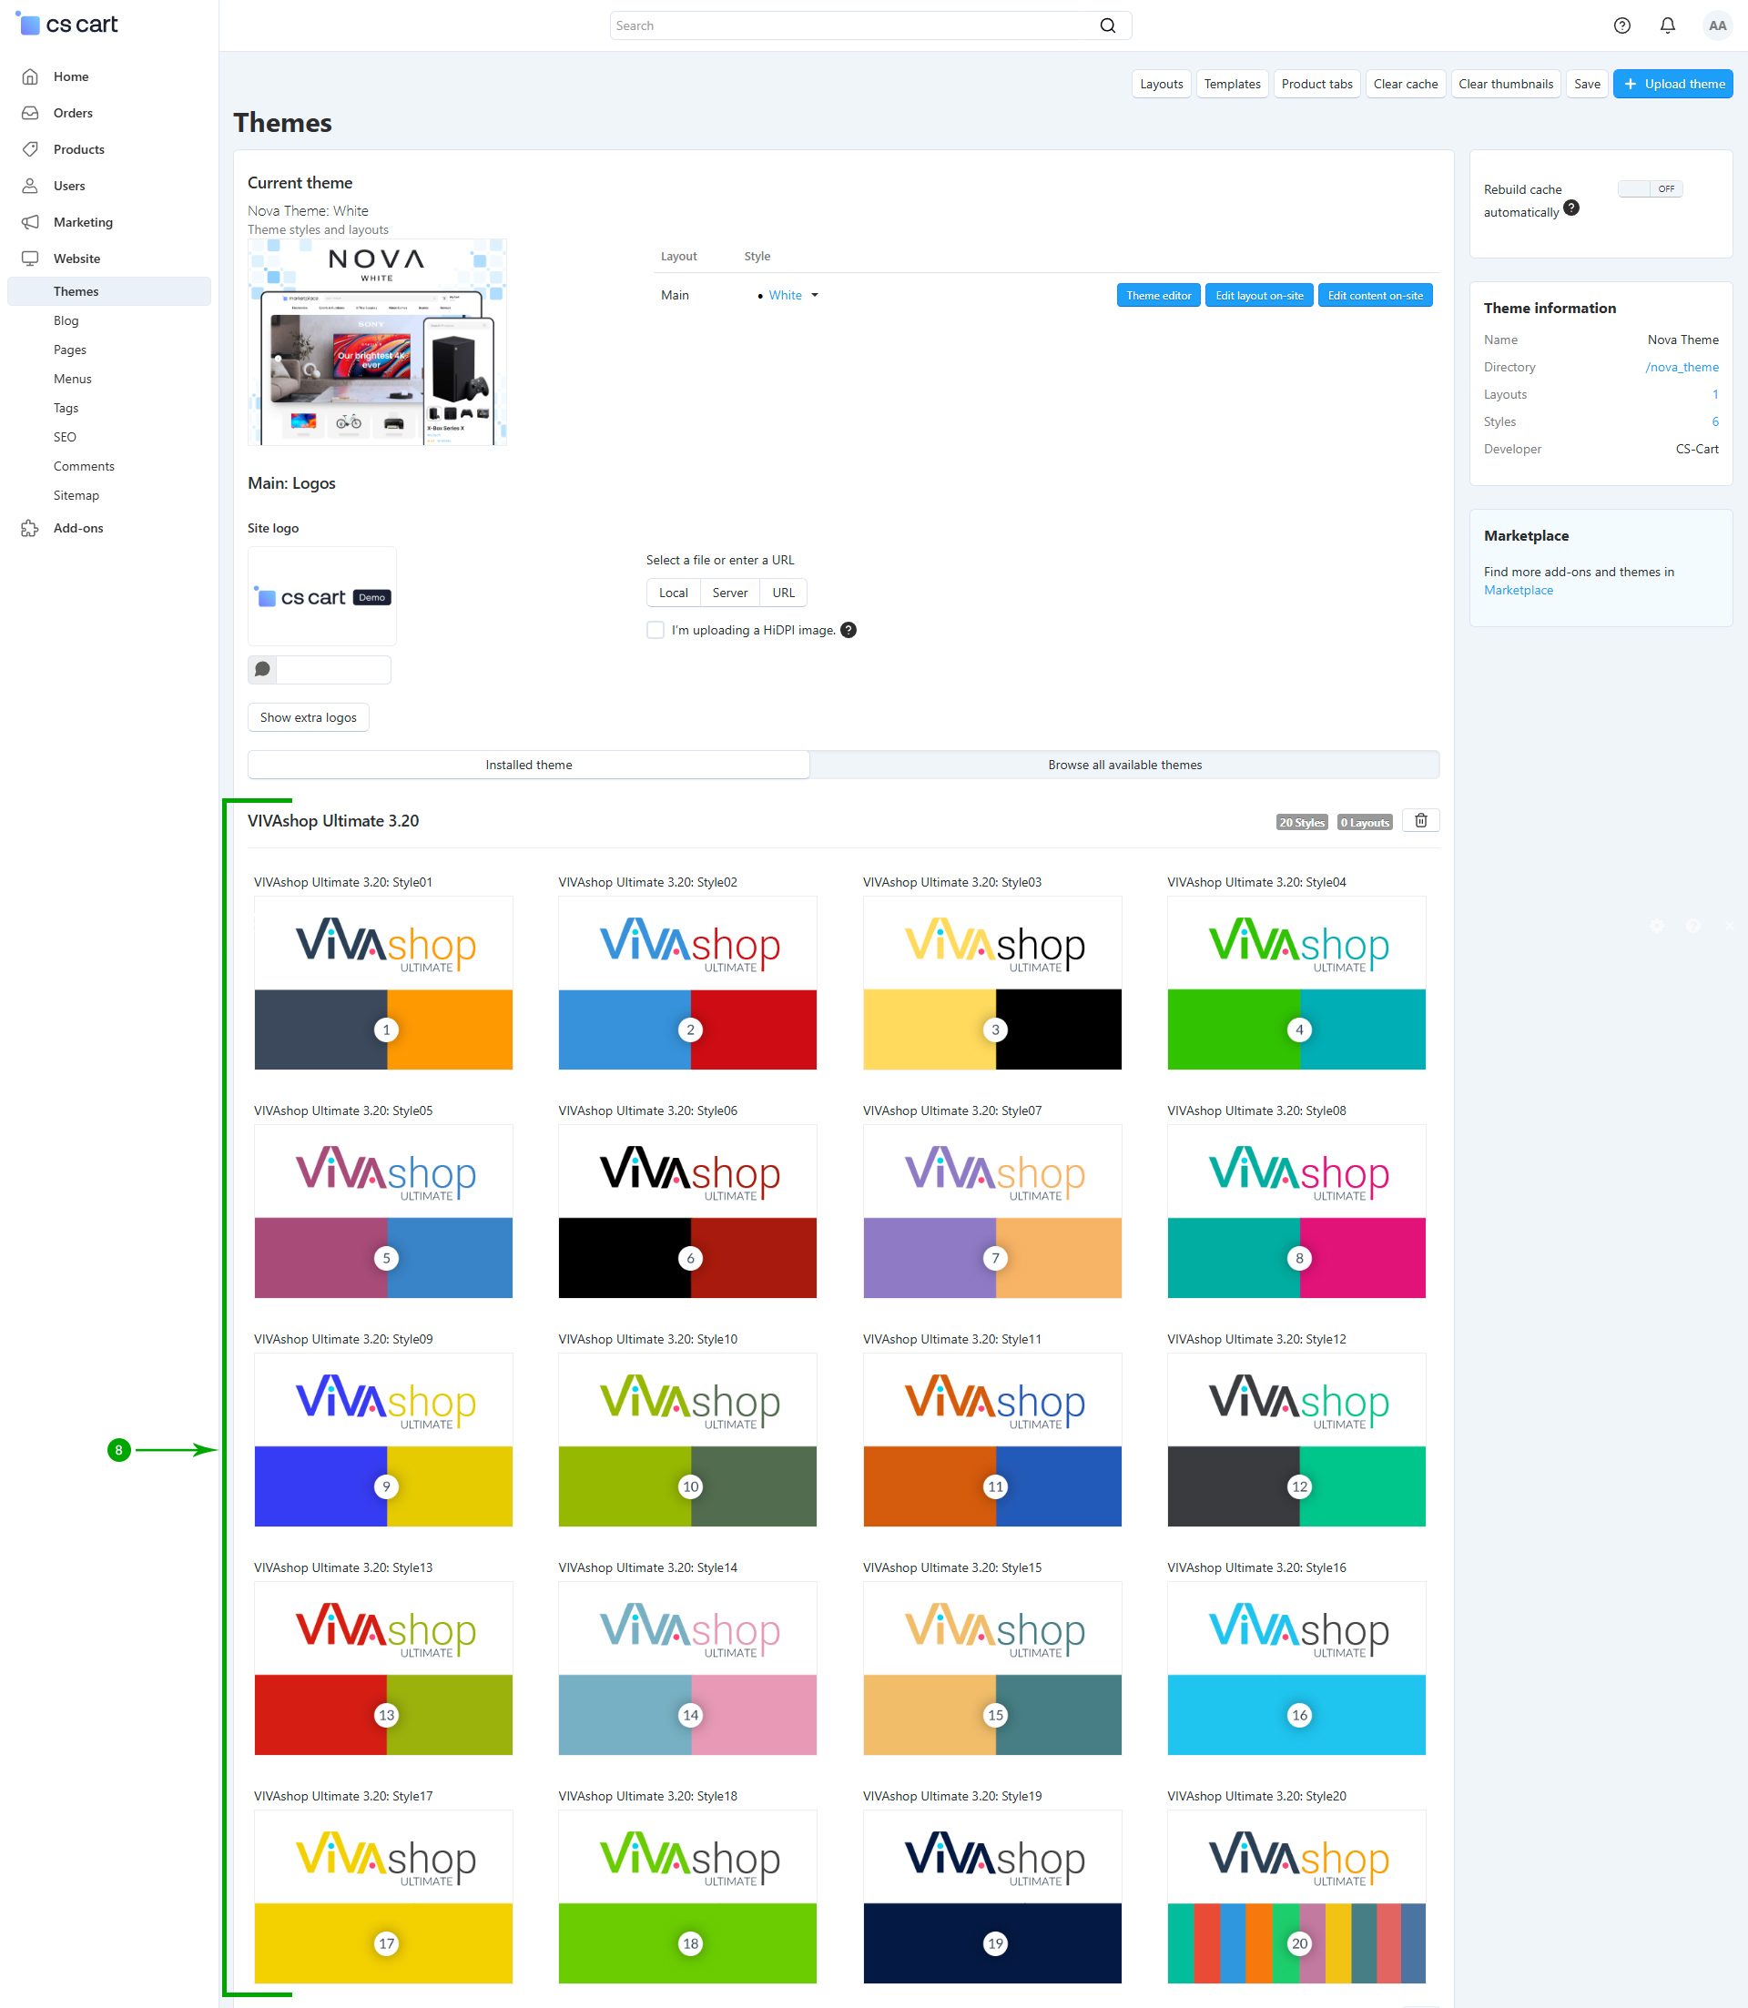Image resolution: width=1748 pixels, height=2008 pixels.
Task: Select the Style08 teal and pink swatch
Action: coord(1296,1257)
